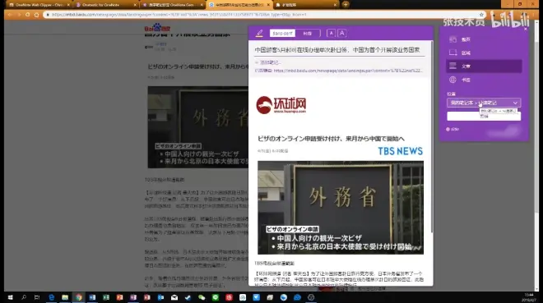Open File Explorer from the taskbar
Image resolution: width=543 pixels, height=303 pixels.
(x=65, y=297)
